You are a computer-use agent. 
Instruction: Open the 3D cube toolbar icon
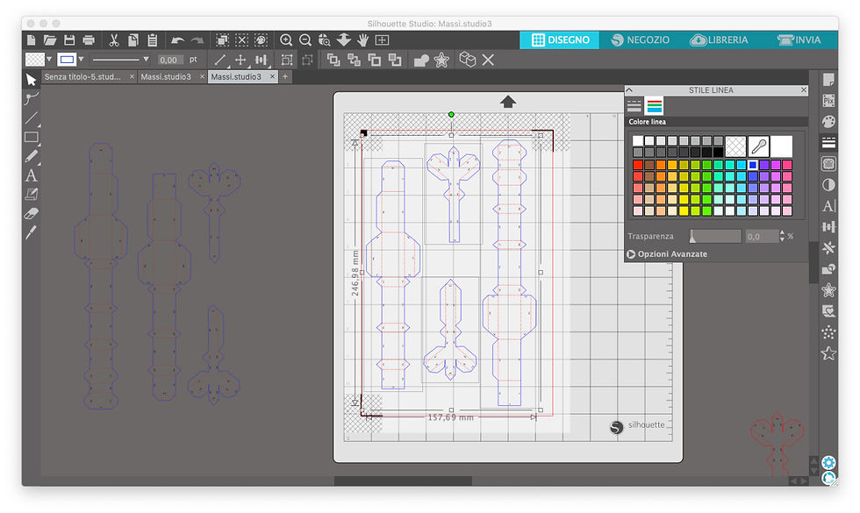(467, 60)
